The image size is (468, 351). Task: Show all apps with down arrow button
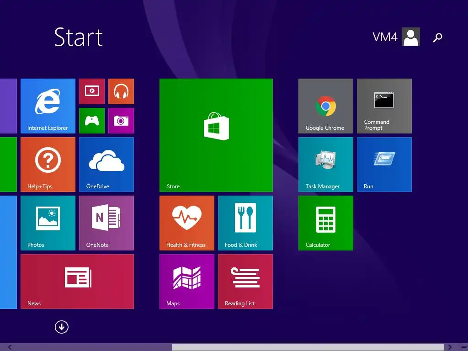point(62,327)
